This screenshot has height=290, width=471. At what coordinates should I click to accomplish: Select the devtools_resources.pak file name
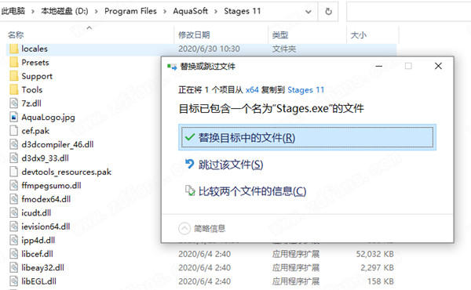(67, 172)
